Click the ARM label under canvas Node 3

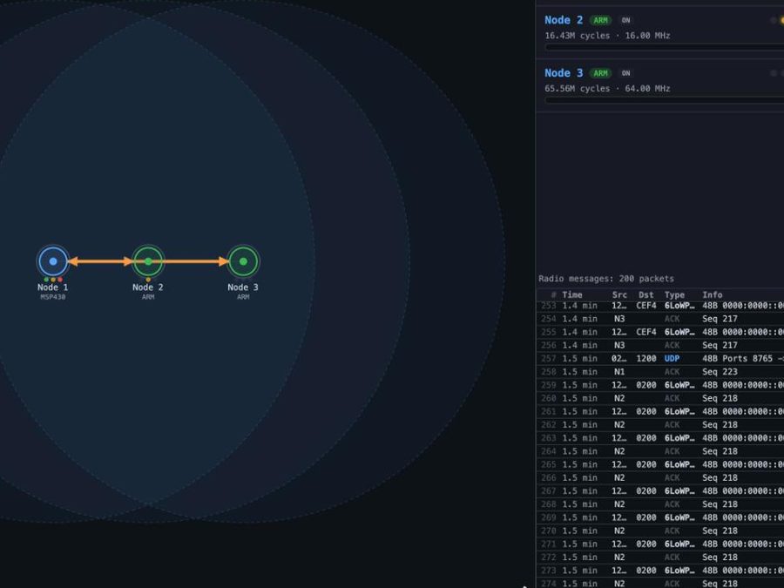[243, 297]
